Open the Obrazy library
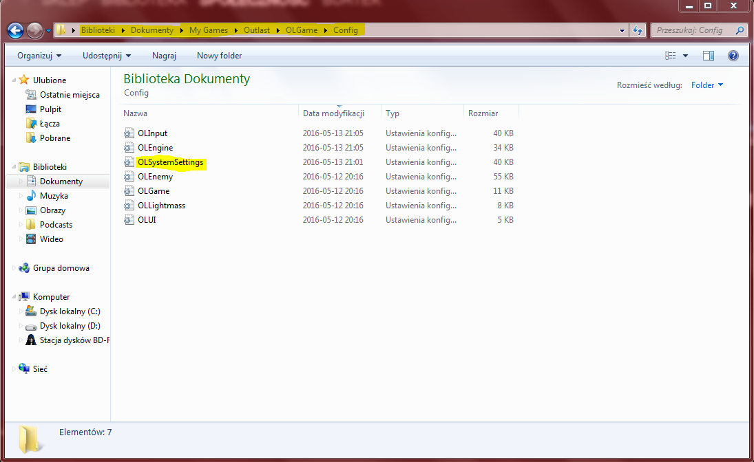Screen dimensions: 754x462 52,210
